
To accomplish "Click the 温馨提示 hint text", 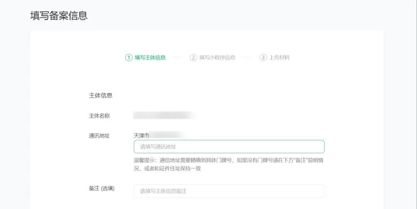I will (229, 164).
